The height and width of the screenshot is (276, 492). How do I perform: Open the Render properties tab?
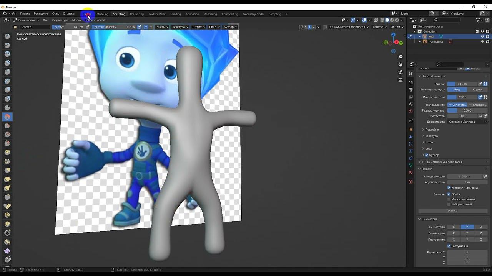411,82
